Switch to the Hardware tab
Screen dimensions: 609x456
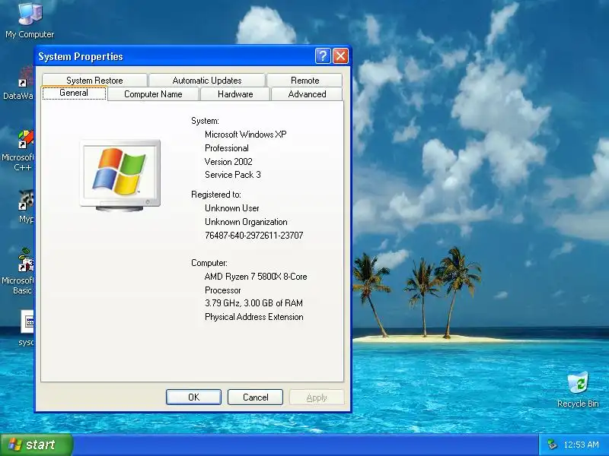235,94
